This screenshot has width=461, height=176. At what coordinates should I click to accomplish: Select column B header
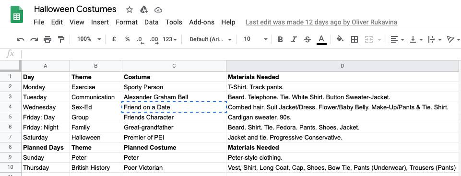[x=96, y=66]
